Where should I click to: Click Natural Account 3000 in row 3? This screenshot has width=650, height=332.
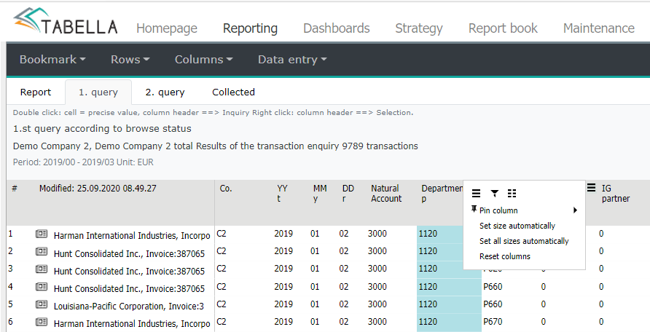click(377, 268)
